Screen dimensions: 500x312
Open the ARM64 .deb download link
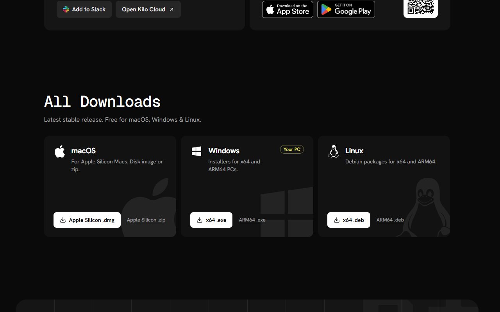pos(390,220)
